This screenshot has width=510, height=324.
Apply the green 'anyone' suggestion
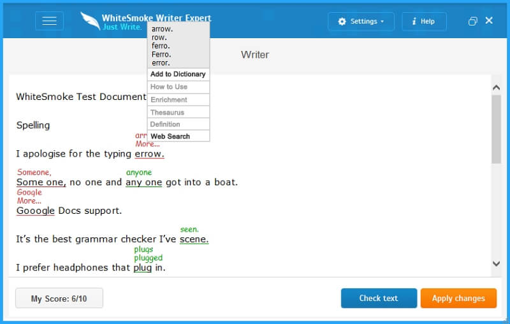[x=139, y=173]
